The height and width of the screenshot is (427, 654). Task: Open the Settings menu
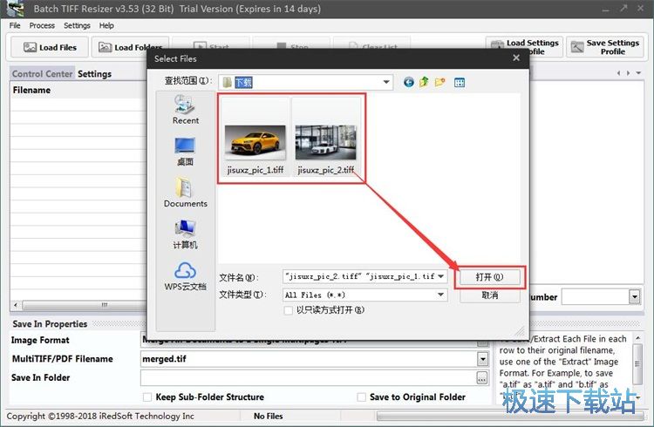pos(77,25)
